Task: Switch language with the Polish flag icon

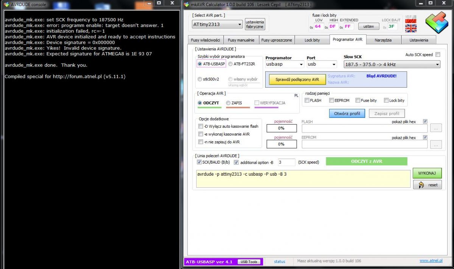Action: 410,19
